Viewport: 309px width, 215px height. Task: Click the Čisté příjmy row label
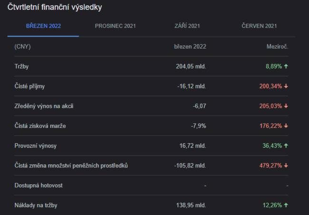(29, 86)
